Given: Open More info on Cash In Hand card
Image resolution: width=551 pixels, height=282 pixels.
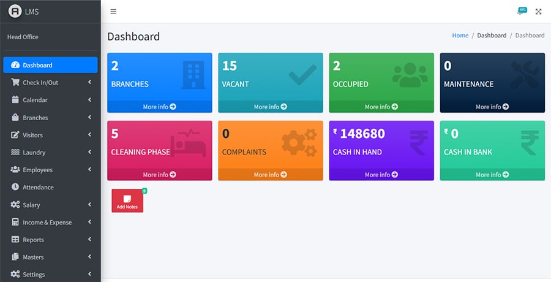Looking at the screenshot, I should click(381, 175).
